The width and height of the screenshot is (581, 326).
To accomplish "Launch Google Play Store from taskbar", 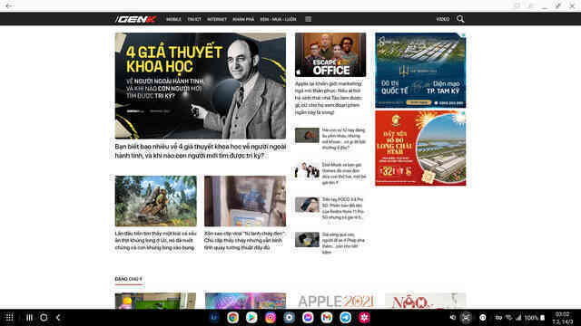I will [251, 318].
